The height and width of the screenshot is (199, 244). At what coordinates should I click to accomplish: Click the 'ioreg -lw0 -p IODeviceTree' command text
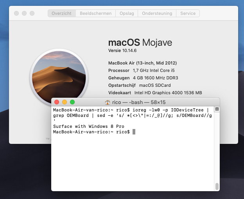coord(168,110)
